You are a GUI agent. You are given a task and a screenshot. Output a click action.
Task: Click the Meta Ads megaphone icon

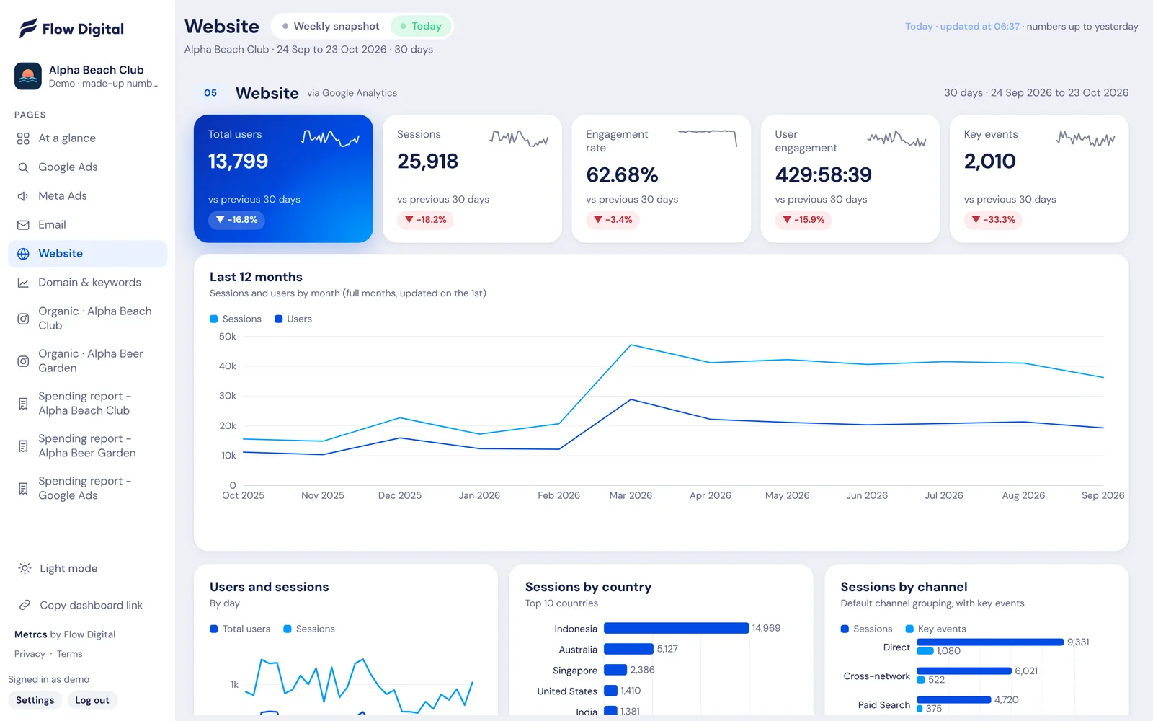[23, 196]
